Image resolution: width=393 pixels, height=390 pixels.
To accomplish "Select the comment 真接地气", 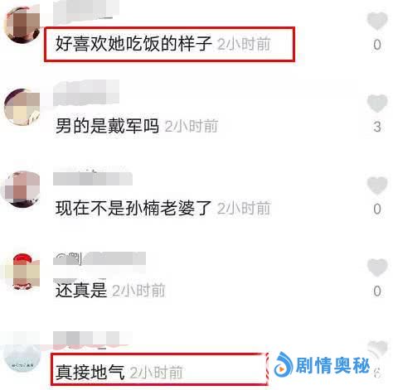I will pyautogui.click(x=90, y=372).
